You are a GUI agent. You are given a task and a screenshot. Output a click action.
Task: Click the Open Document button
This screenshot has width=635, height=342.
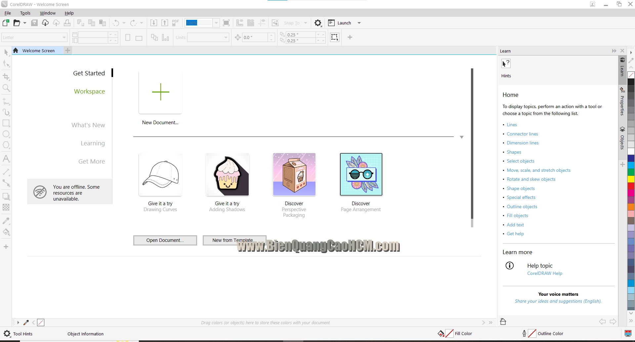coord(165,240)
